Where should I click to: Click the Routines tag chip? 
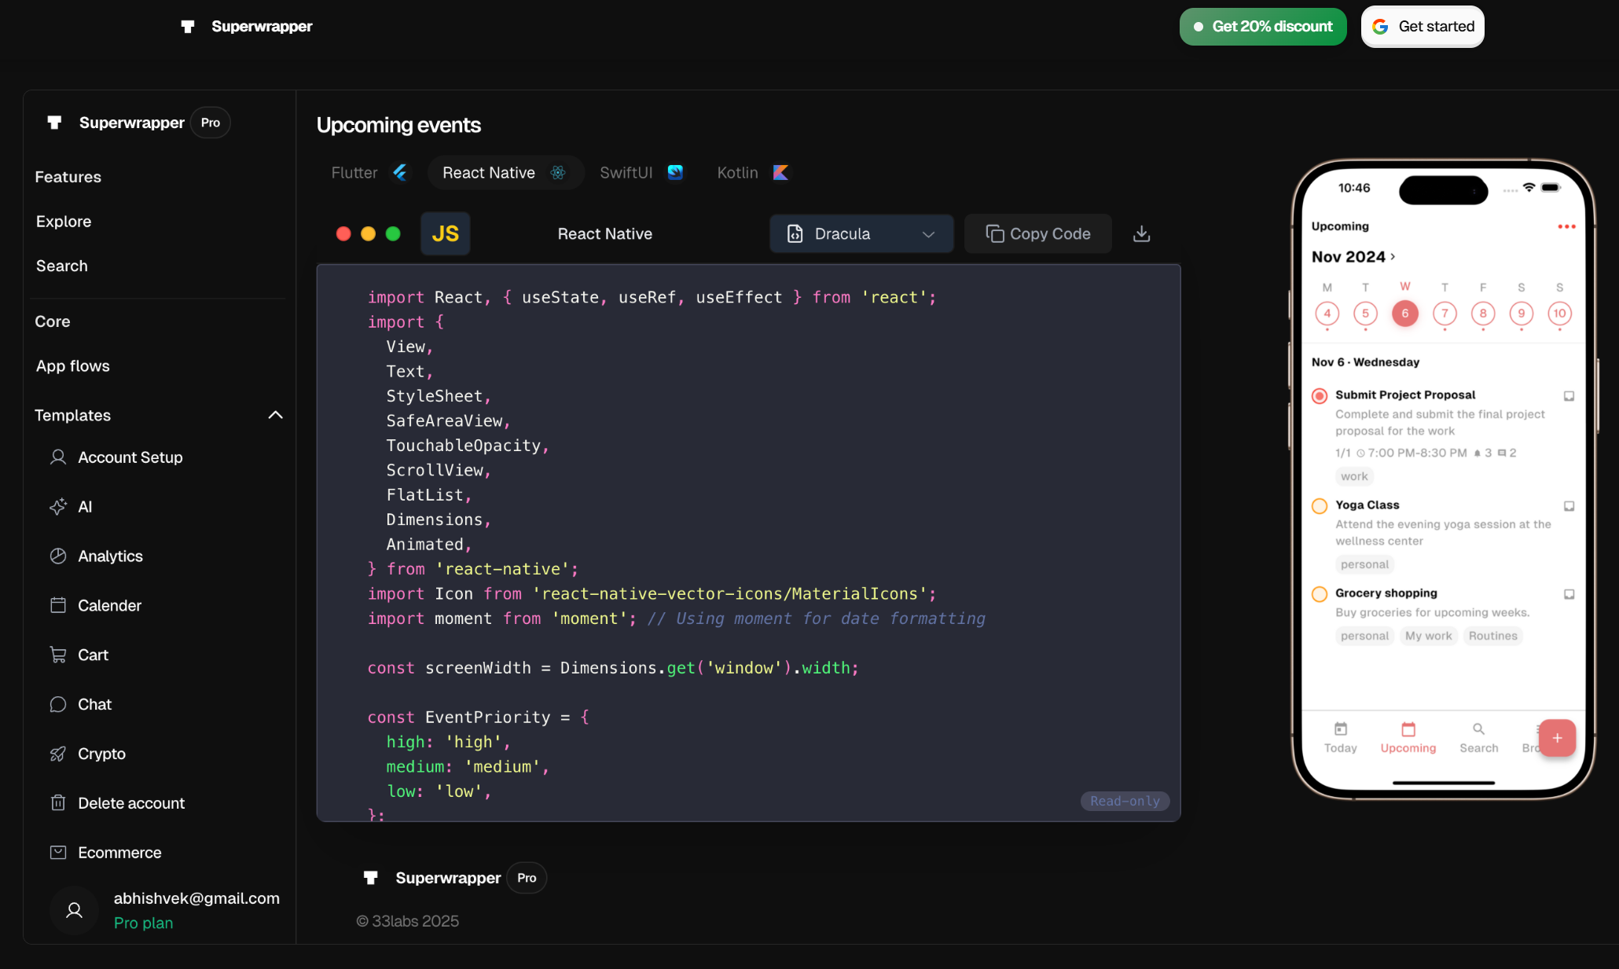point(1493,636)
